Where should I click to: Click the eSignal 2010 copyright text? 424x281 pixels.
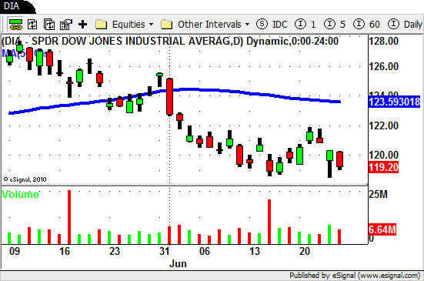coord(25,179)
